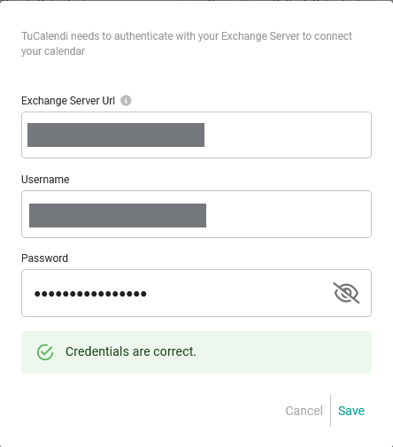Click the "Username" field label
Image resolution: width=393 pixels, height=447 pixels.
point(45,180)
